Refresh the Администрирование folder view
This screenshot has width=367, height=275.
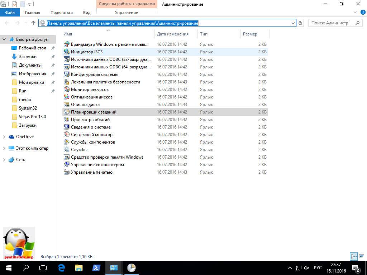[300, 23]
